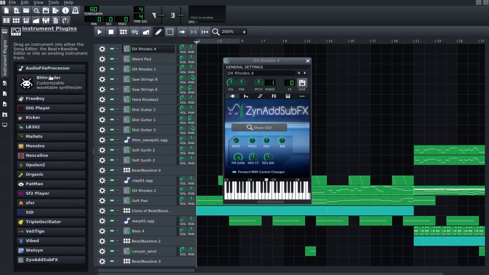This screenshot has height=275, width=489.
Task: Stop song playback
Action: tap(111, 32)
